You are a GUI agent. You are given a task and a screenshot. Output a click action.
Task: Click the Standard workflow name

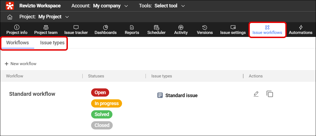(x=32, y=94)
